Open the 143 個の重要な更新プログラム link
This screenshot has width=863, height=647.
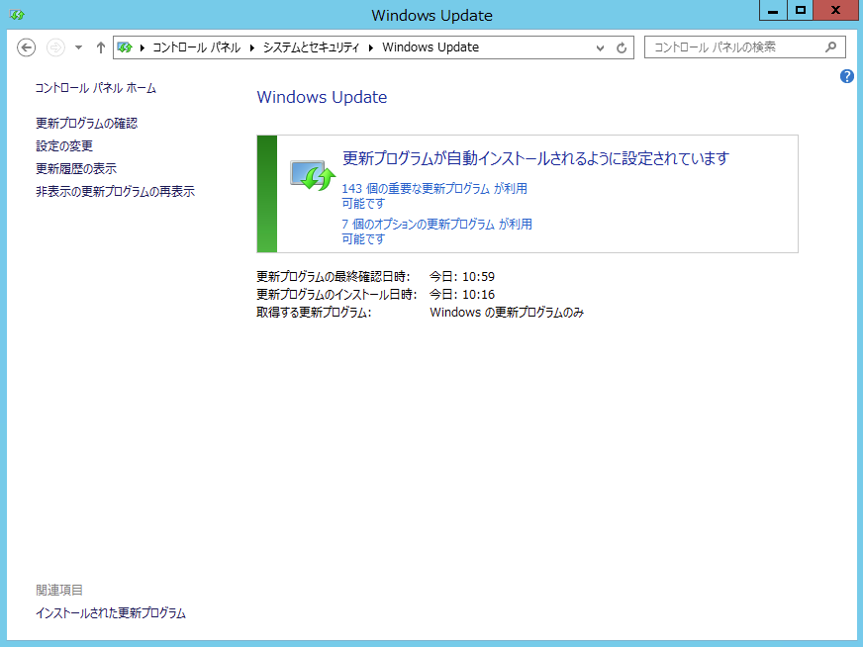tap(434, 196)
